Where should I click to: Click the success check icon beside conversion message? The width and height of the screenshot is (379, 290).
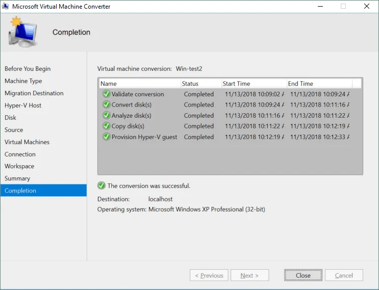[102, 186]
